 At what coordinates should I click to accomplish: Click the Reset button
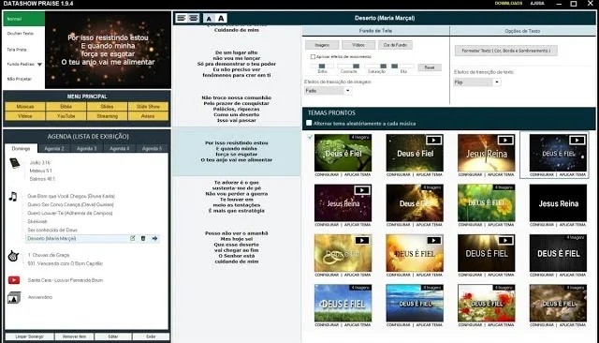coord(430,67)
